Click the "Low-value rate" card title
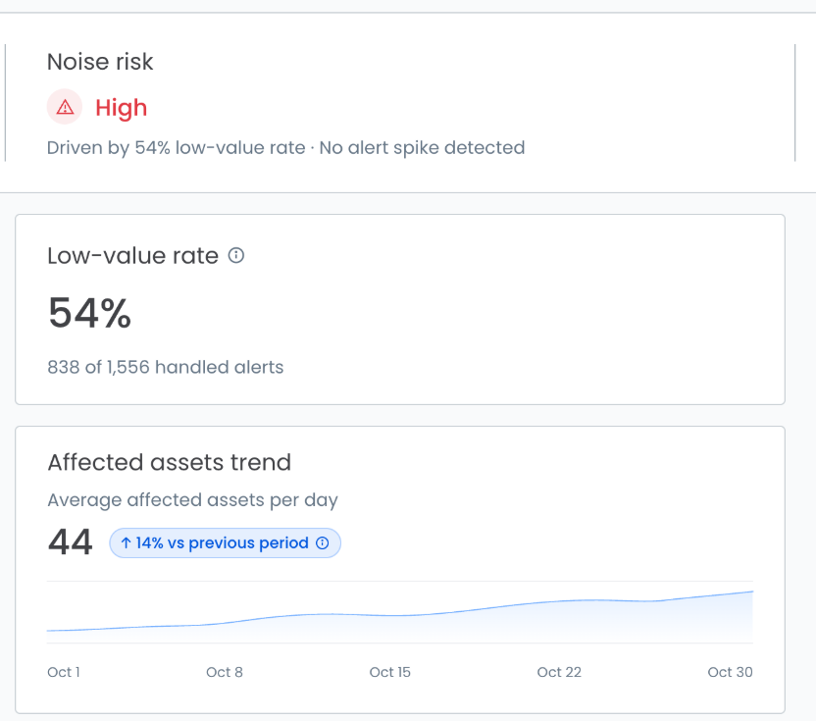816x721 pixels. click(132, 256)
